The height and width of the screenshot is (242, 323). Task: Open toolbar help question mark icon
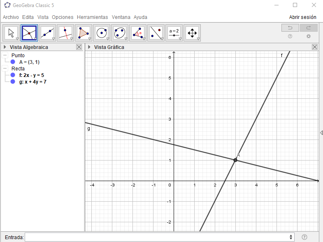[290, 36]
